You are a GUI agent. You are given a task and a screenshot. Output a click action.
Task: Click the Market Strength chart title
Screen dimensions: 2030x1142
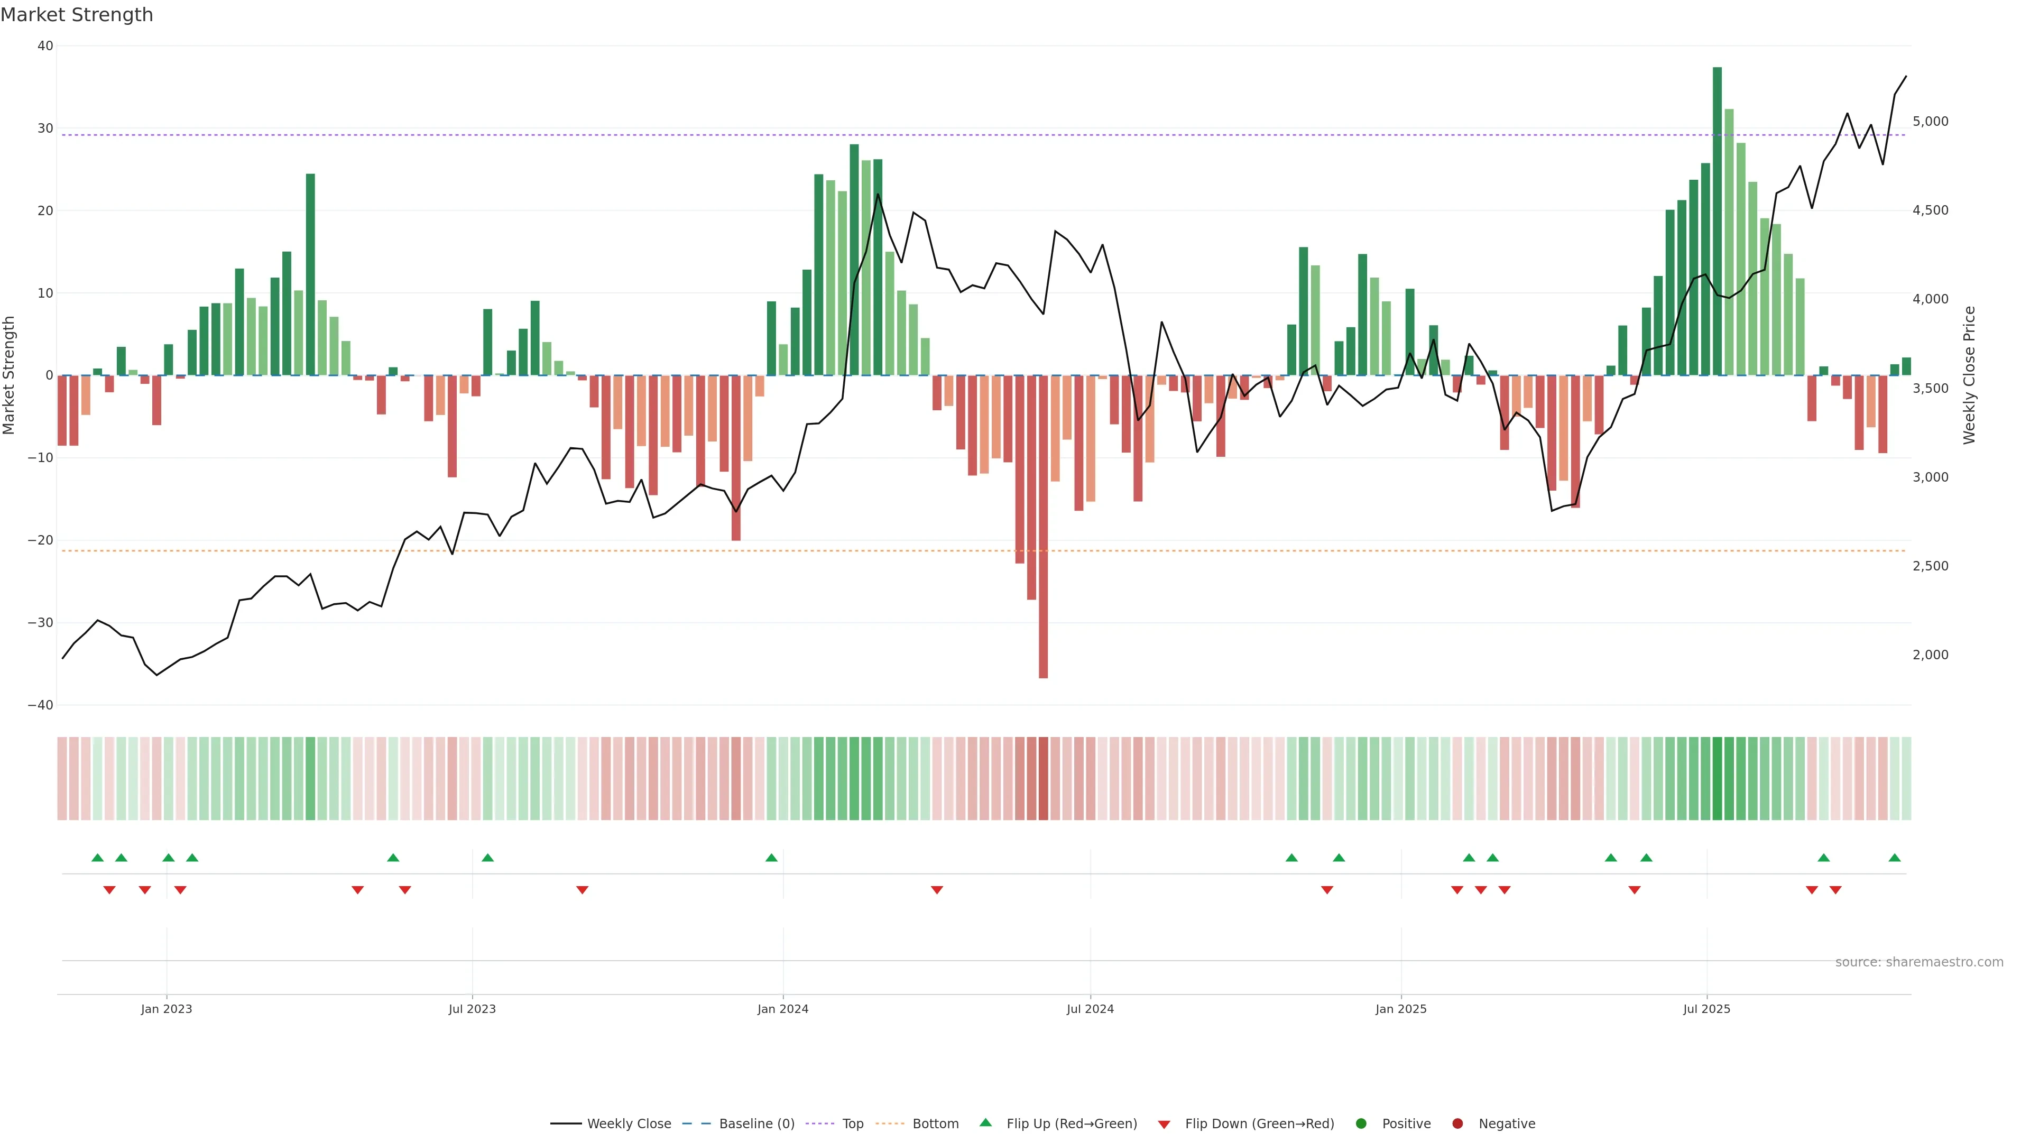pyautogui.click(x=77, y=15)
